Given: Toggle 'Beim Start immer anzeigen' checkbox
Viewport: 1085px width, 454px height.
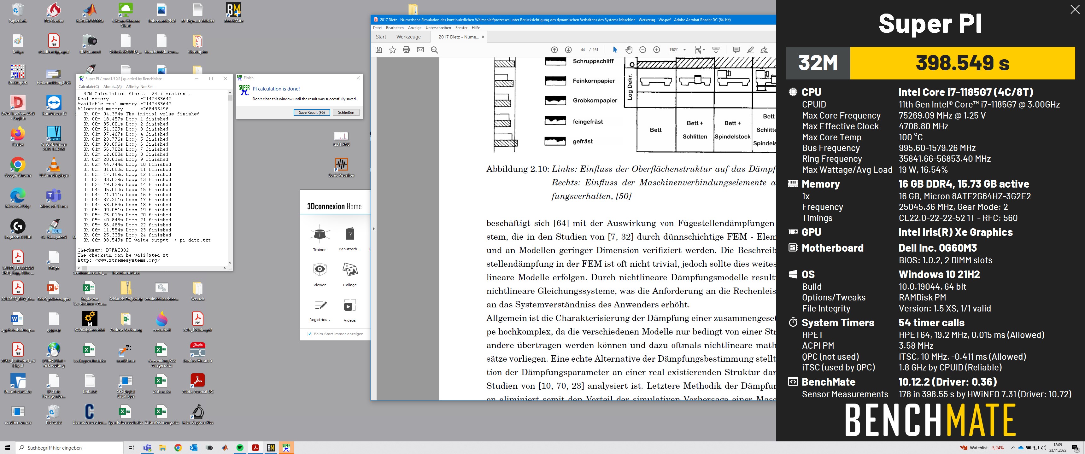Looking at the screenshot, I should pyautogui.click(x=310, y=334).
